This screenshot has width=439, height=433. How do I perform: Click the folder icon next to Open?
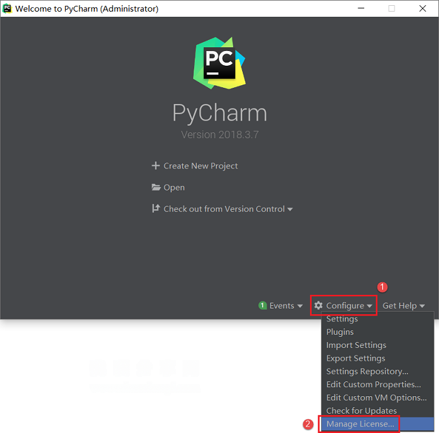point(156,187)
